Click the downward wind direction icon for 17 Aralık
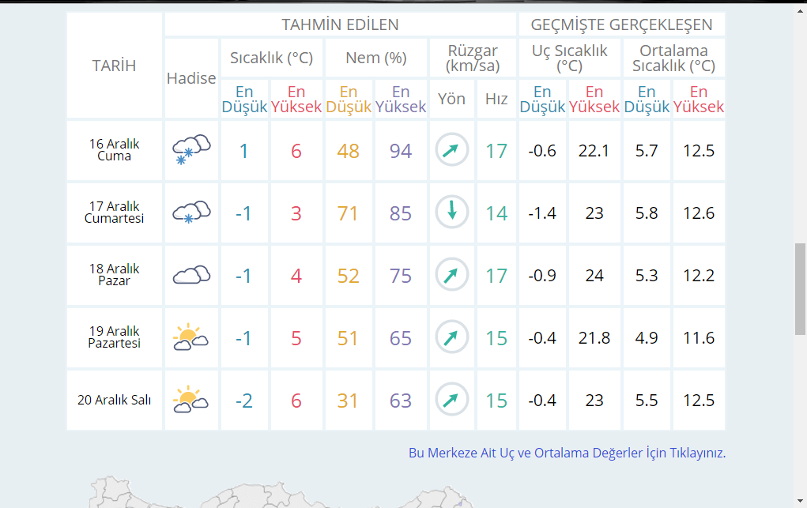 (x=451, y=212)
